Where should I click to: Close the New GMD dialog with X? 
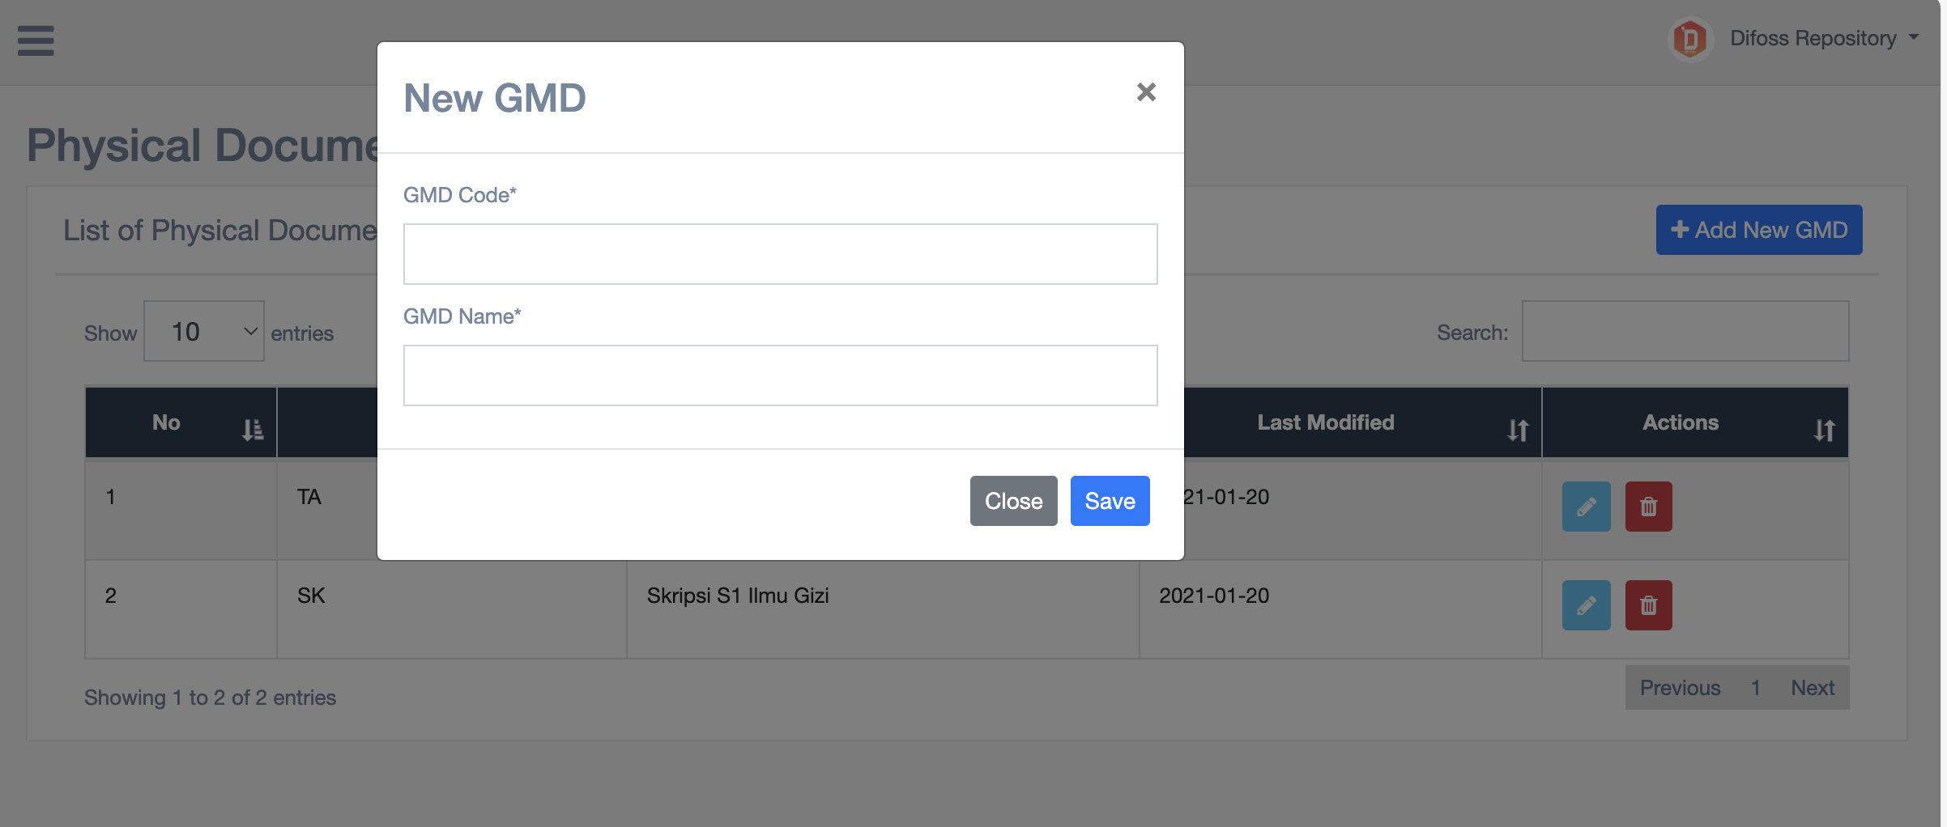click(1145, 92)
